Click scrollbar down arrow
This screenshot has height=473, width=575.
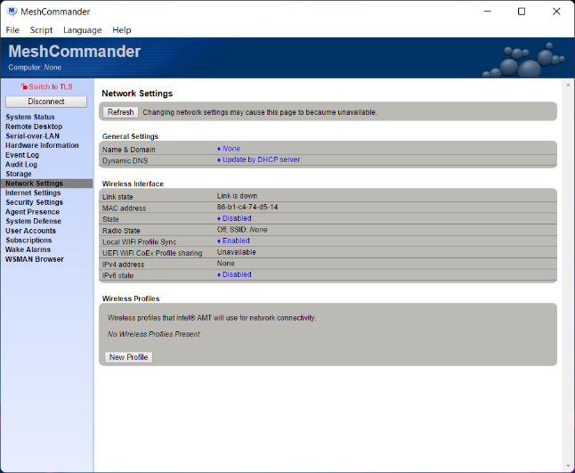[x=568, y=467]
